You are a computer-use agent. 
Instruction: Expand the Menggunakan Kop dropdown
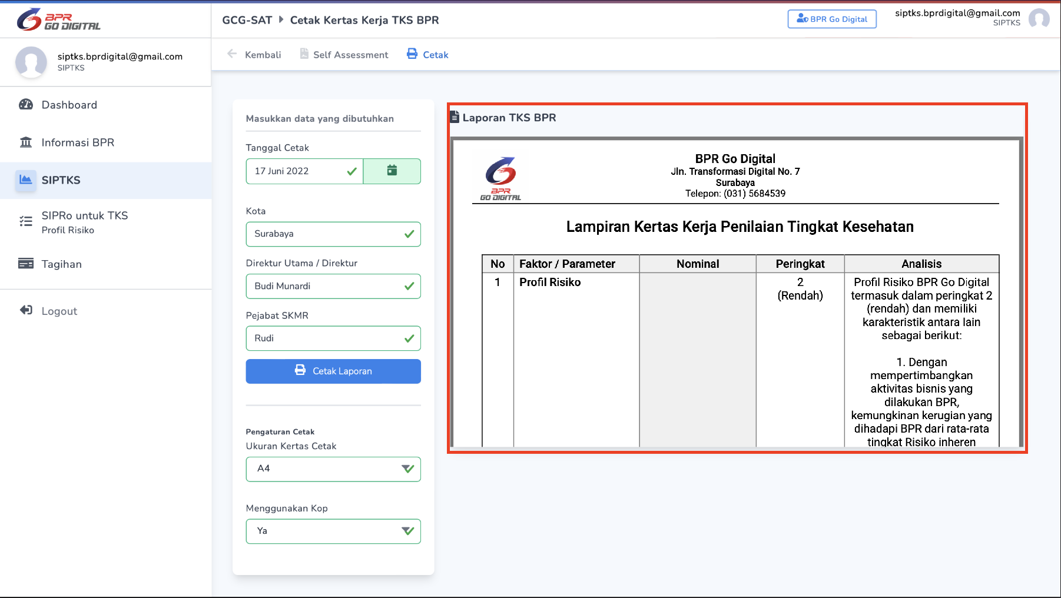click(x=333, y=531)
